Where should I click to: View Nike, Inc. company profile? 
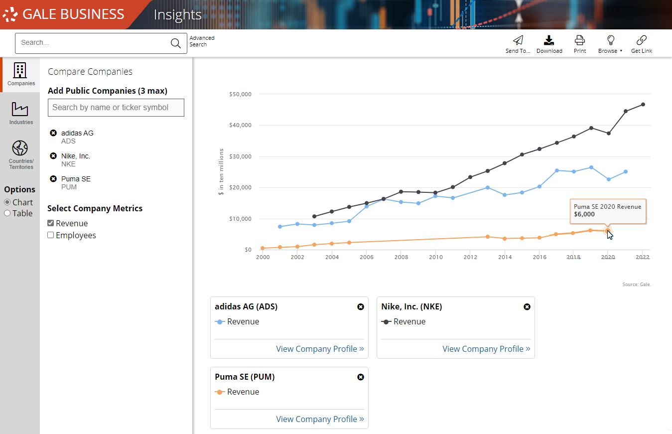486,349
